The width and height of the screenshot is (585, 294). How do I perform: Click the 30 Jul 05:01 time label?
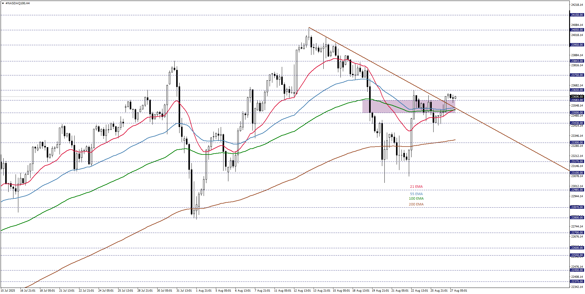coord(165,291)
